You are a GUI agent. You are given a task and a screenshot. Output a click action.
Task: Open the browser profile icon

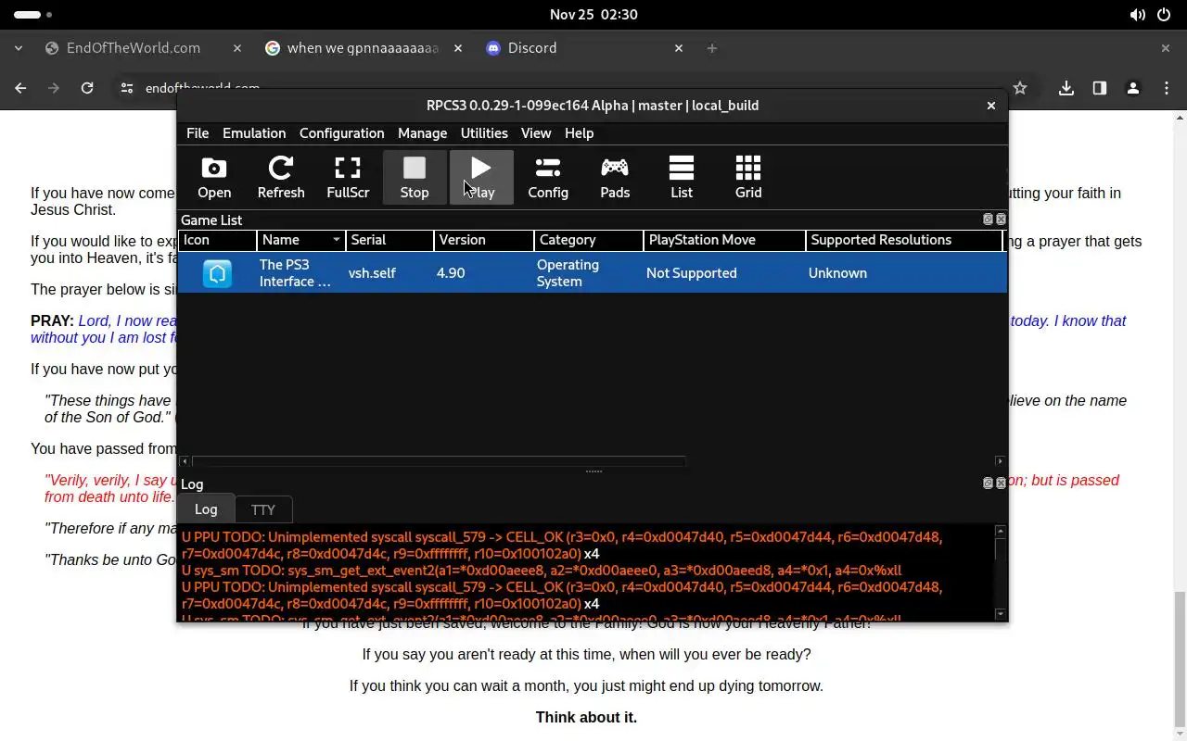coord(1133,88)
